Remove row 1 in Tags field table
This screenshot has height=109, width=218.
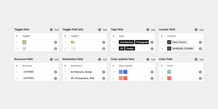tap(152, 42)
